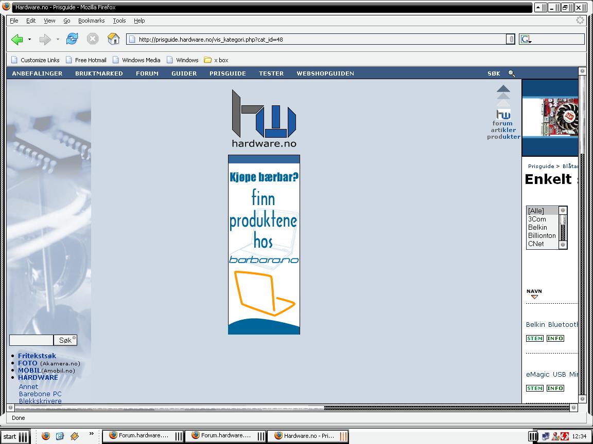The width and height of the screenshot is (593, 444).
Task: Open the x box bookmarks folder
Action: point(216,60)
